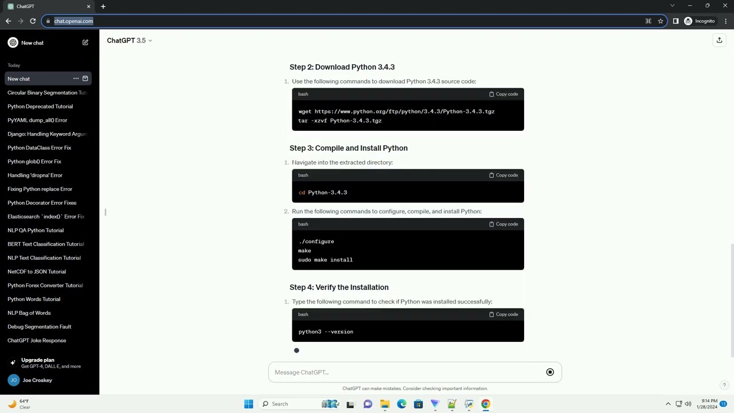
Task: Open the ChatGPT 3.5 model dropdown
Action: (x=129, y=40)
